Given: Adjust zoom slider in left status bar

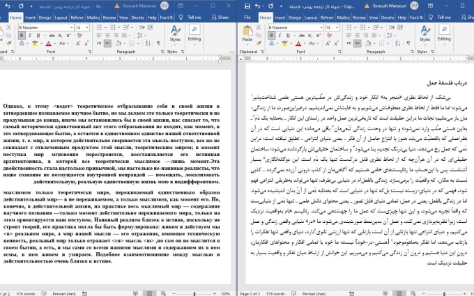Looking at the screenshot, I should (x=194, y=294).
